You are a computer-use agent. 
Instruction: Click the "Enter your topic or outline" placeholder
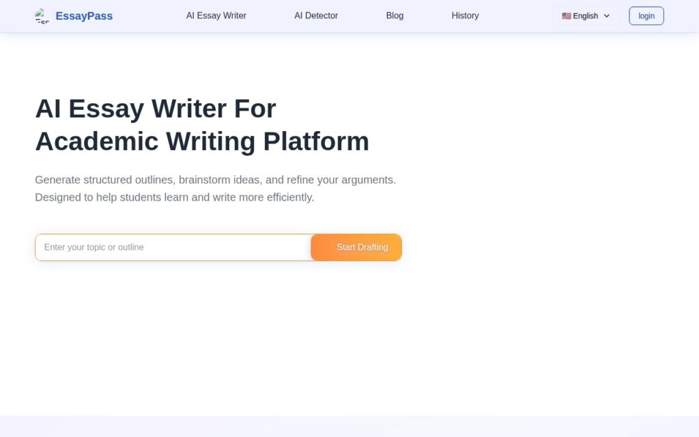94,247
